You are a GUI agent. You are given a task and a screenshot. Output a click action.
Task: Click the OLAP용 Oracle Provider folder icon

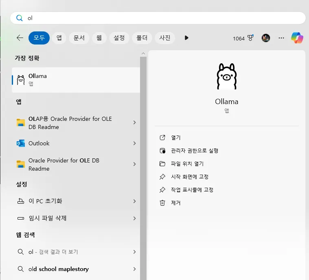tap(21, 122)
